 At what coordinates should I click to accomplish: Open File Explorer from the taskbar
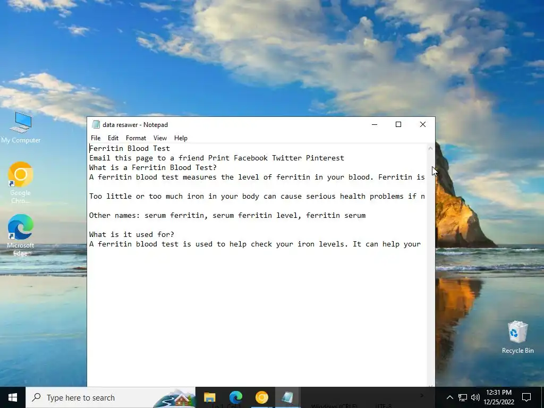point(209,397)
